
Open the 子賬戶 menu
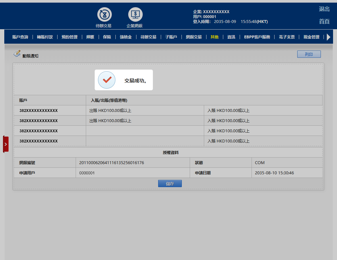tap(171, 37)
